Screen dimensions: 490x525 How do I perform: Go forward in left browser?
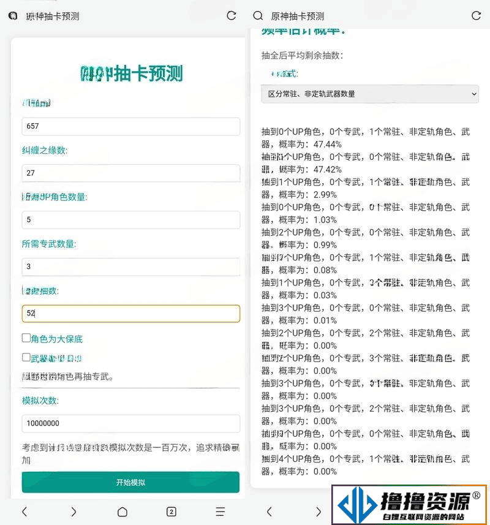73,512
